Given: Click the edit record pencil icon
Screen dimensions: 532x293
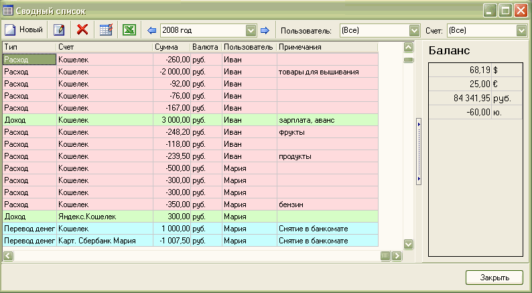Looking at the screenshot, I should click(59, 30).
